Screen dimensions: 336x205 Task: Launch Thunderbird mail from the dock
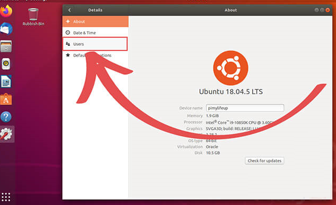6,28
